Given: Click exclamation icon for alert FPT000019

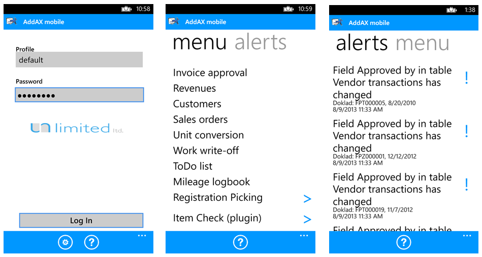Looking at the screenshot, I should coord(466,185).
